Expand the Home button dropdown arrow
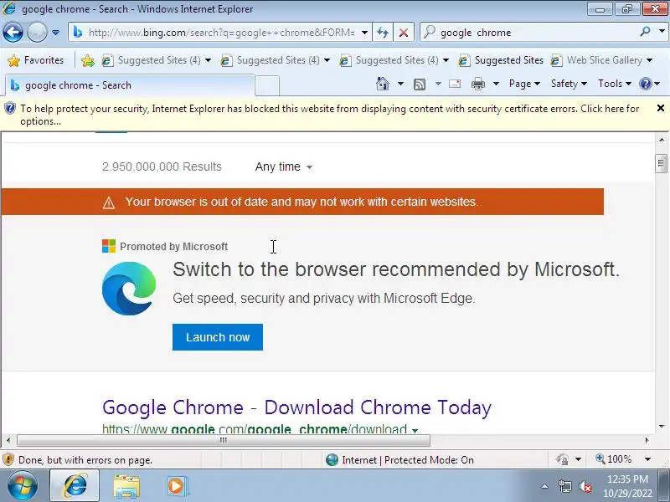The height and width of the screenshot is (502, 670). pyautogui.click(x=400, y=84)
